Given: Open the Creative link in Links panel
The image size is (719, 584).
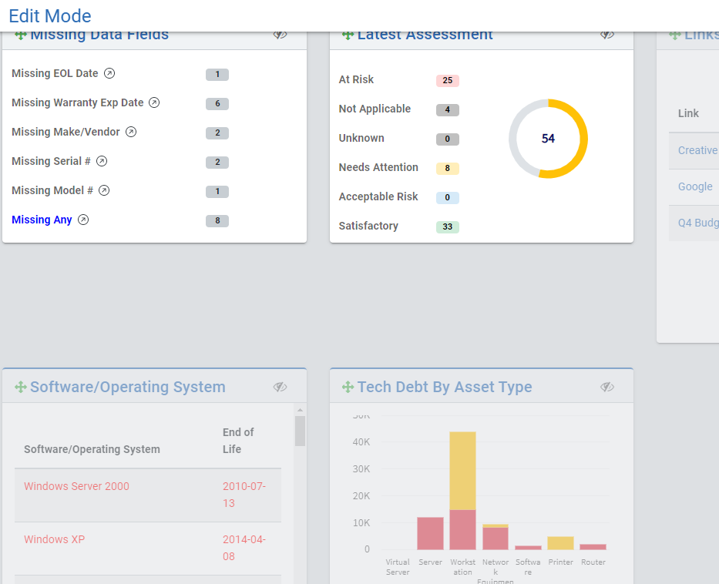Looking at the screenshot, I should coord(697,150).
